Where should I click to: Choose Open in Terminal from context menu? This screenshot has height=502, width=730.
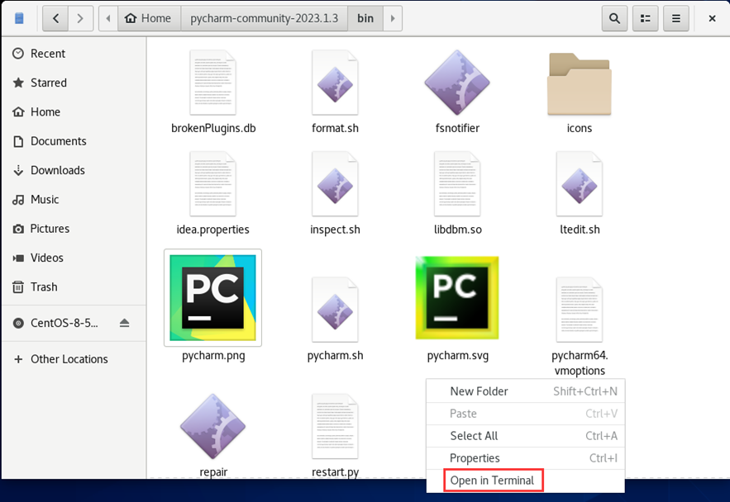click(526, 481)
